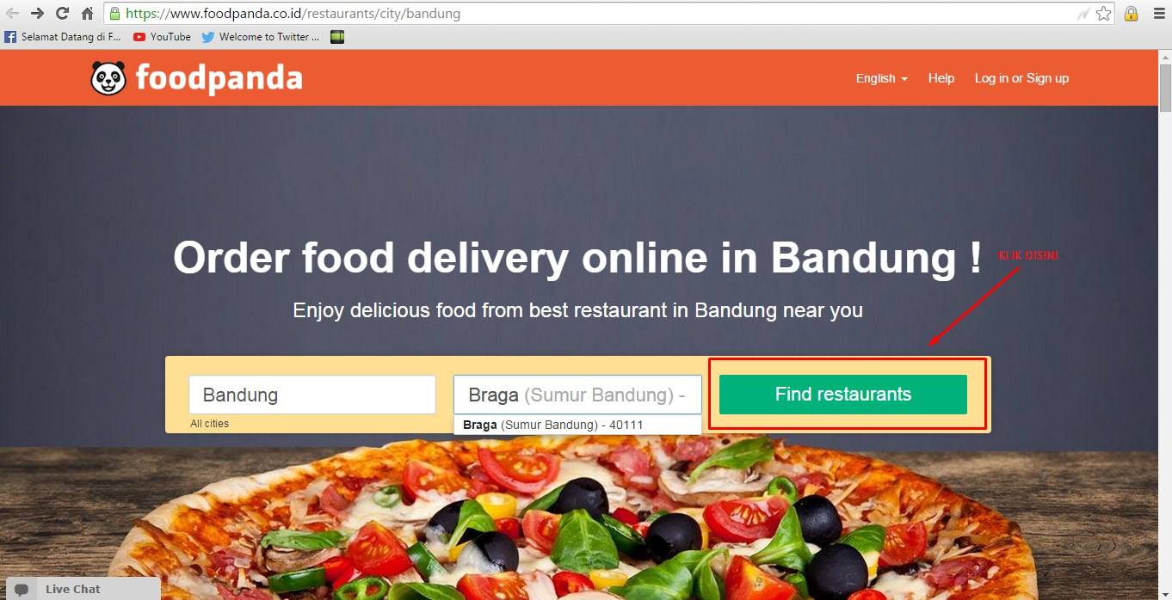
Task: Open the All cities link
Action: (210, 424)
